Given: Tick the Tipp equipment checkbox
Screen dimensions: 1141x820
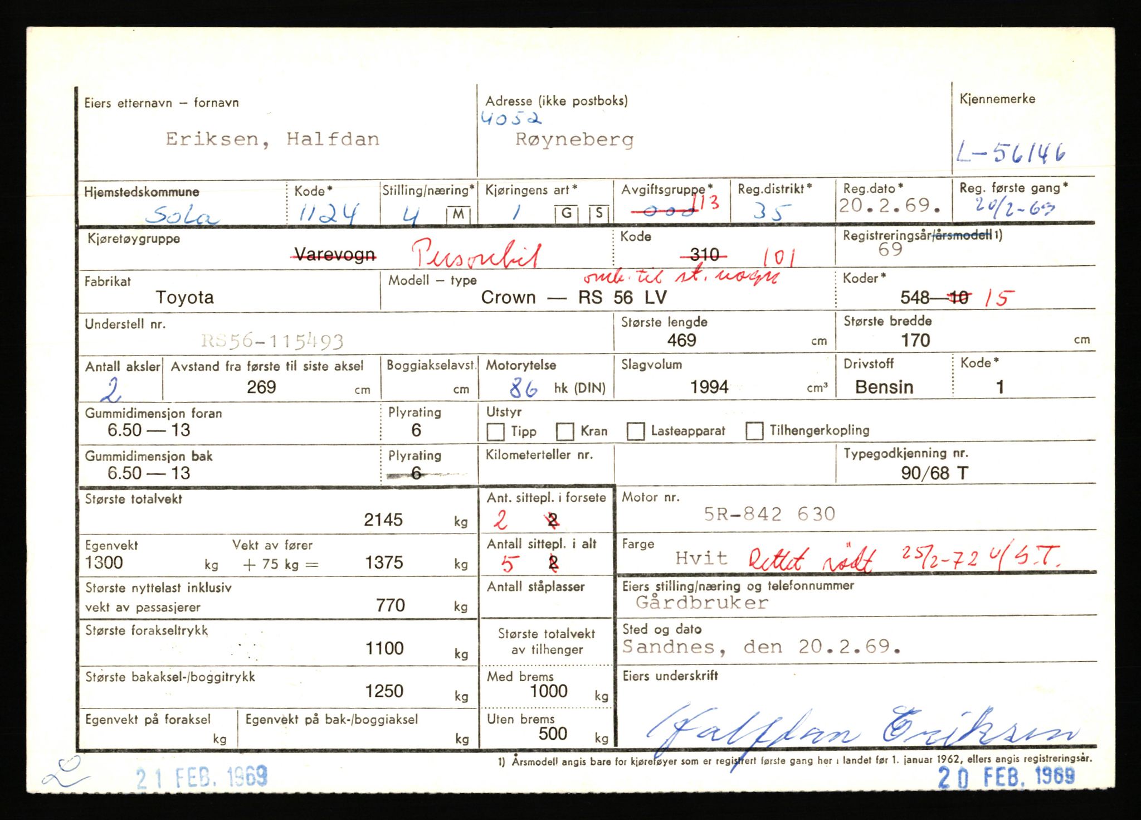Looking at the screenshot, I should tap(495, 431).
